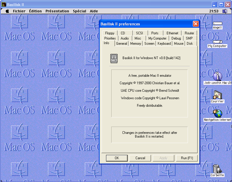
Task: Open the Aide menu
Action: coord(94,11)
